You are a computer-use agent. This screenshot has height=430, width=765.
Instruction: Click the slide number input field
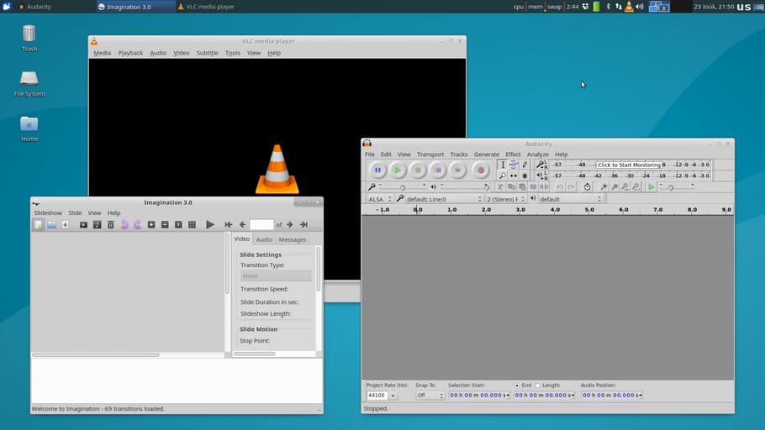(261, 224)
